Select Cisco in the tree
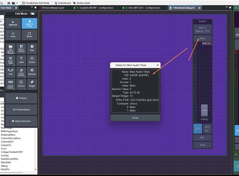 [x=4, y=148]
